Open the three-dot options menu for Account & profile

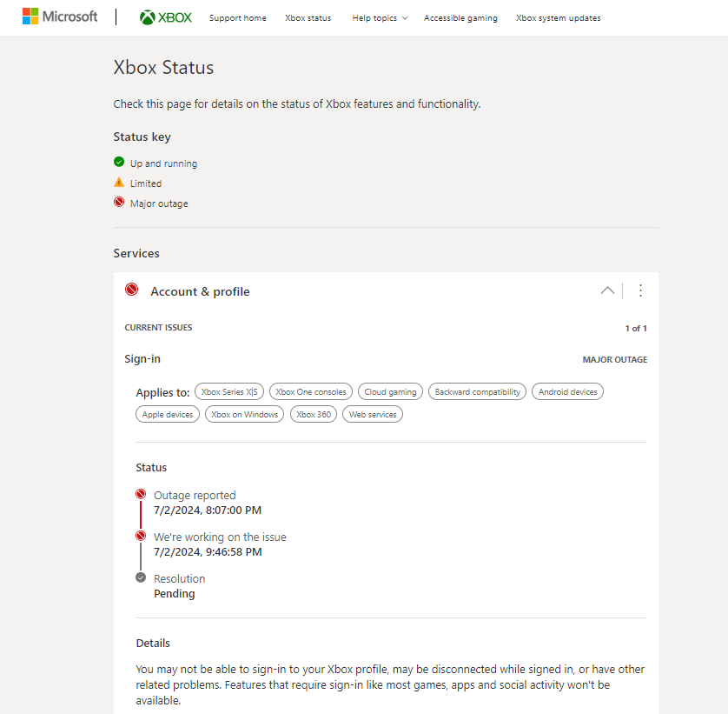[640, 290]
